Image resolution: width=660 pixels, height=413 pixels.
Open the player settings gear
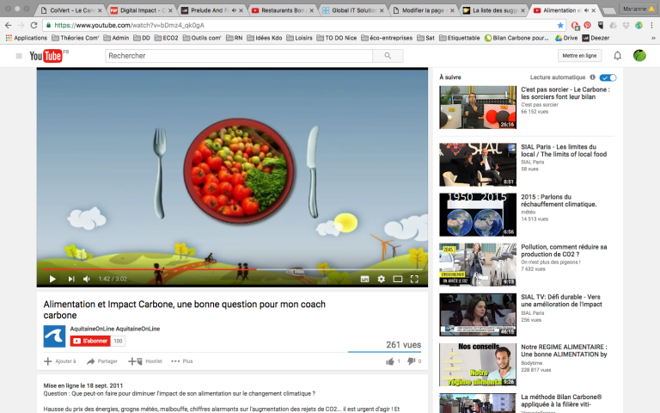pyautogui.click(x=382, y=279)
